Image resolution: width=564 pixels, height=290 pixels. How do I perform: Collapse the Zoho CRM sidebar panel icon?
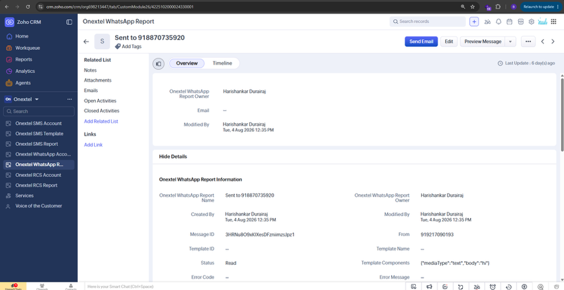click(69, 22)
